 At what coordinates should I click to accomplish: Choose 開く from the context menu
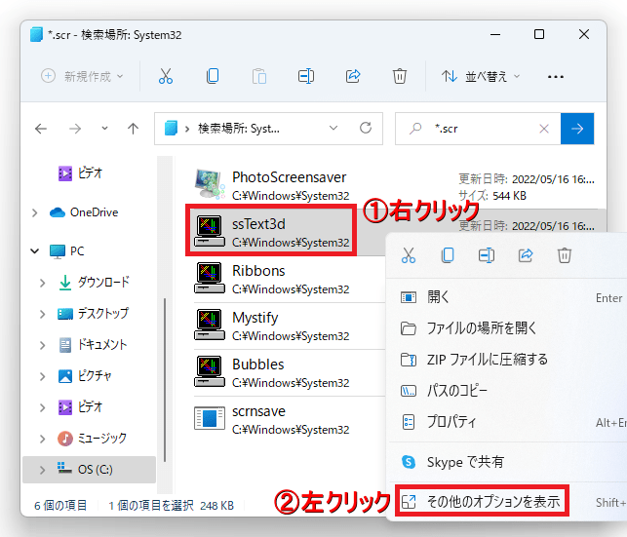(508, 297)
